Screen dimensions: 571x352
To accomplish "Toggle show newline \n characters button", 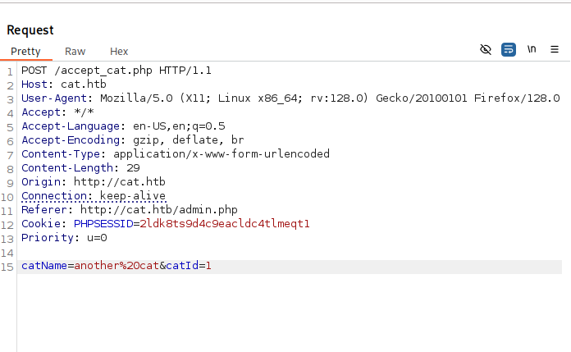I will click(x=532, y=49).
